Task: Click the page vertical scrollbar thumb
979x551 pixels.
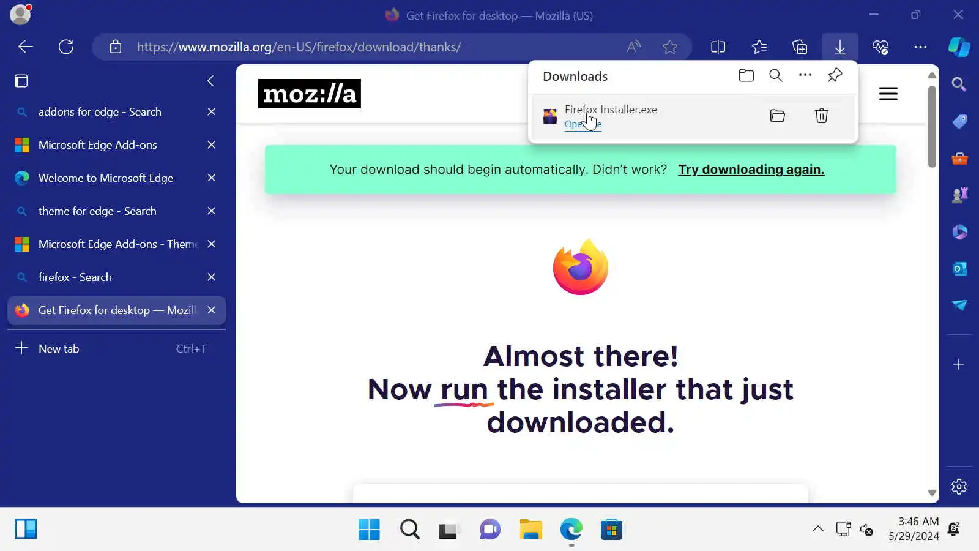Action: [932, 126]
